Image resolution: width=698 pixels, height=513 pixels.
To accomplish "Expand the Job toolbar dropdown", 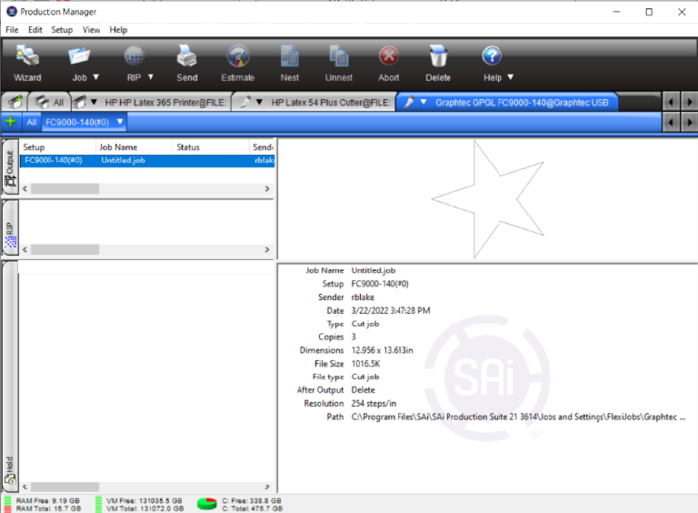I will pyautogui.click(x=96, y=77).
